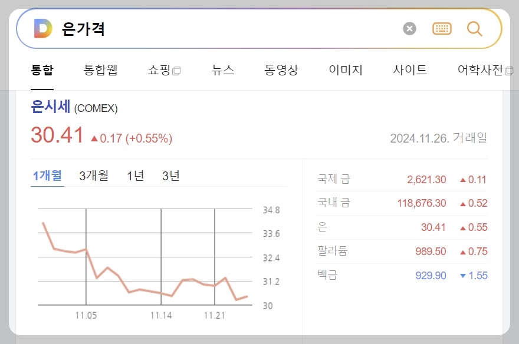
Task: Open the on-screen keyboard icon
Action: click(442, 28)
